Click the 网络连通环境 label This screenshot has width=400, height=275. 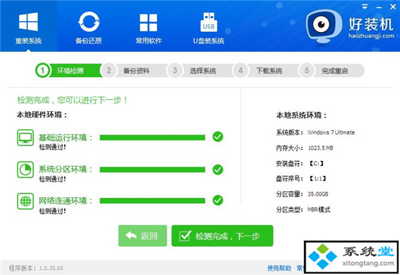[x=65, y=201]
